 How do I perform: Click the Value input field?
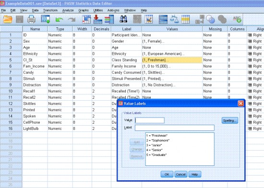point(150,120)
